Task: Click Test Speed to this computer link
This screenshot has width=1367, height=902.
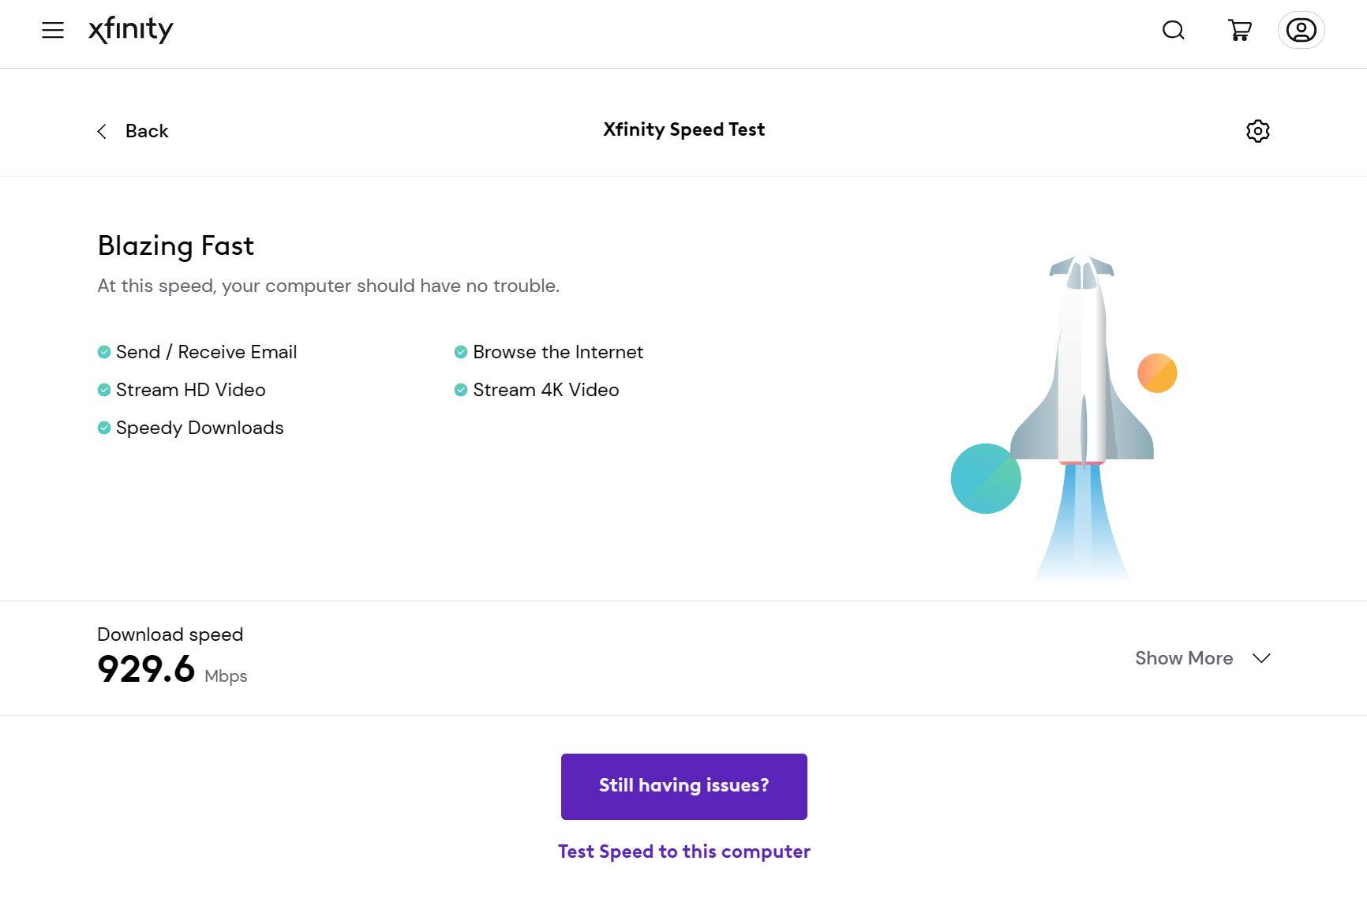Action: [x=683, y=851]
